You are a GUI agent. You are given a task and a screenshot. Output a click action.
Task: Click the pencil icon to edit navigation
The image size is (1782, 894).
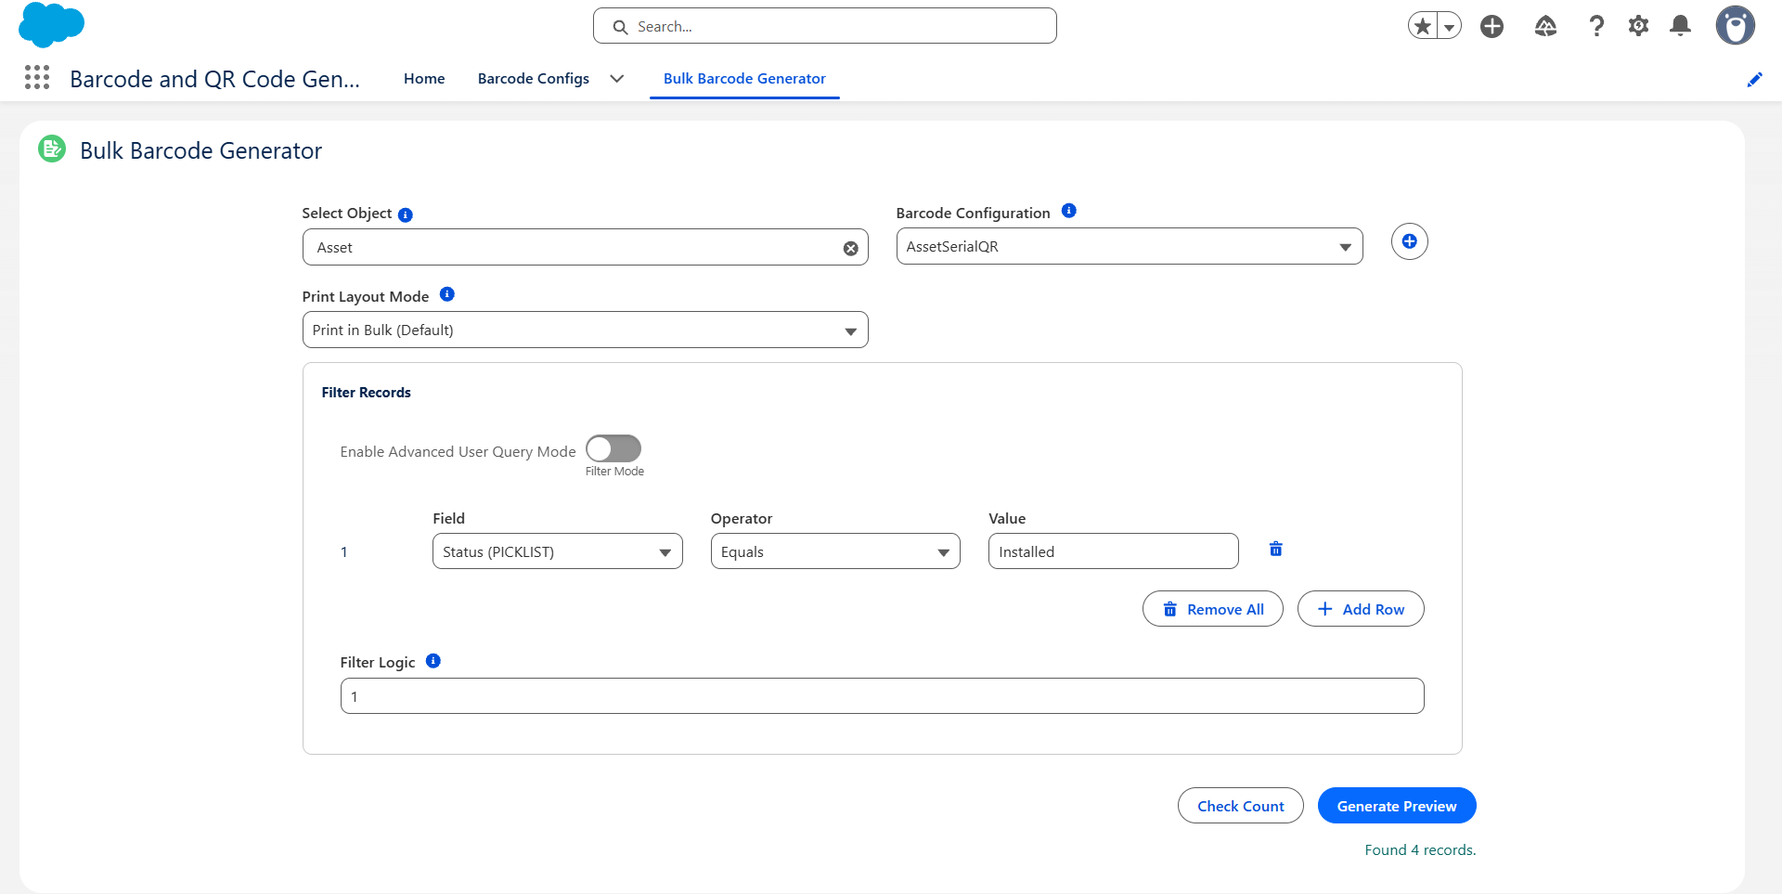[1754, 80]
